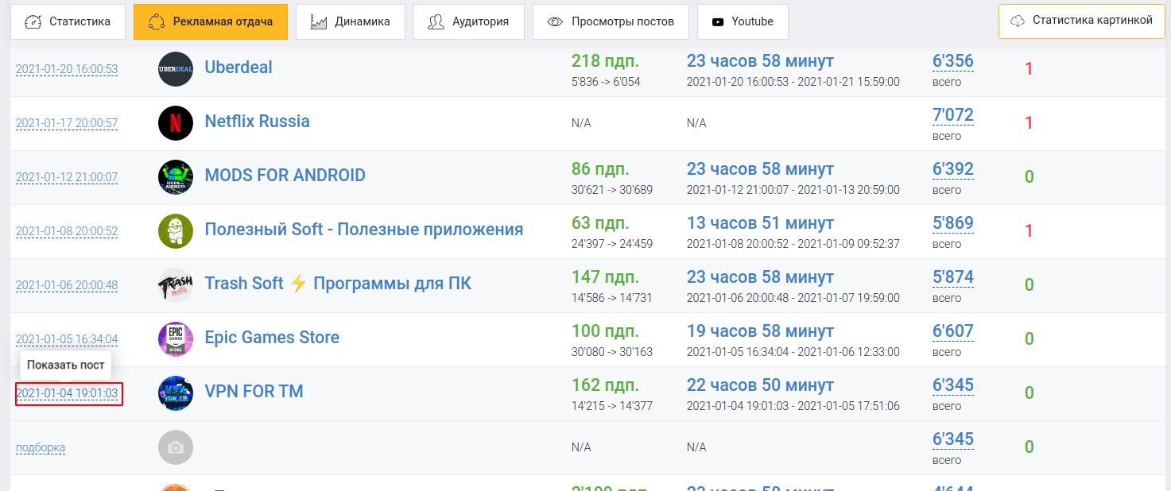Click the Полезный Soft android avatar
Viewport: 1171px width, 491px height.
point(176,231)
